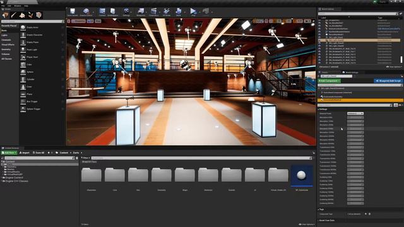
Task: Click the Content toolbar icon
Action: (x=102, y=11)
